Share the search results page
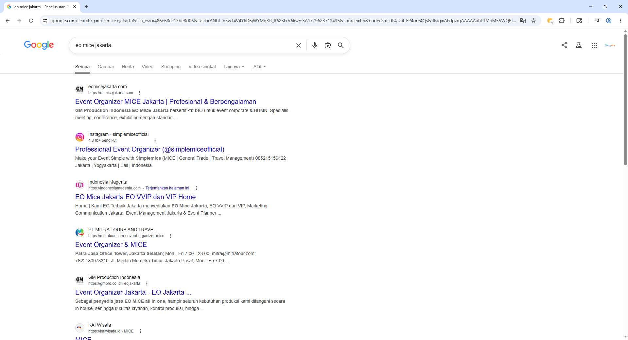The image size is (628, 340). (564, 45)
